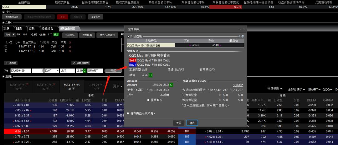Confirm with the dialog's transmit button left of 取消

[178, 123]
